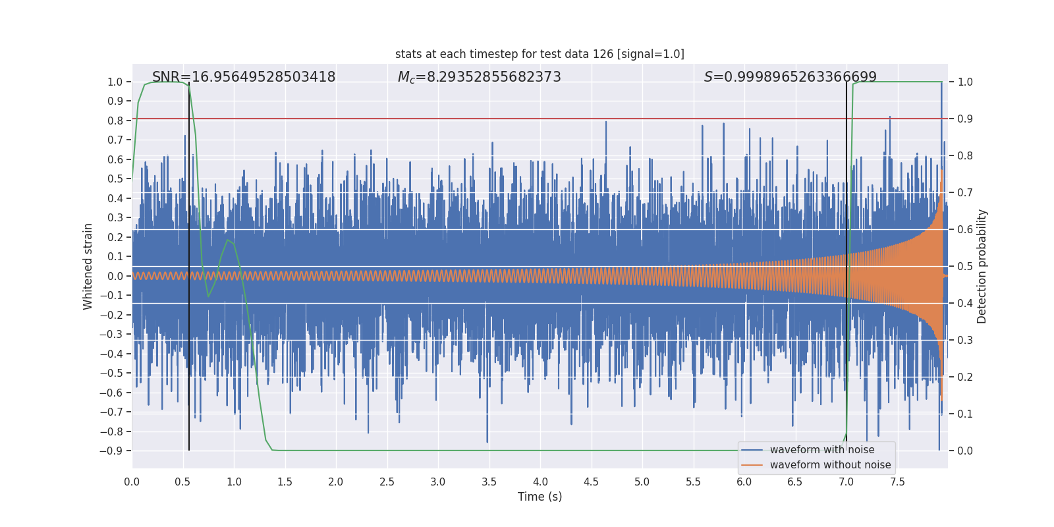The height and width of the screenshot is (527, 1054).
Task: Select the Mc=8.29352855682373 annotation
Action: coord(479,77)
